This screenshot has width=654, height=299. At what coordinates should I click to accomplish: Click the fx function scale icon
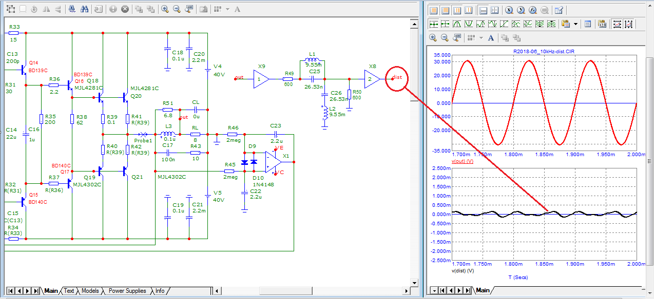[x=532, y=10]
